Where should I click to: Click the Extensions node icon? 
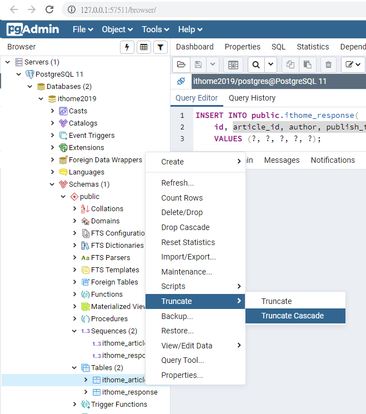[63, 148]
